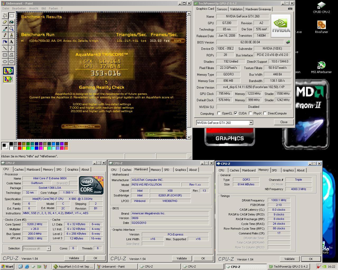
Task: Toggle the PhysX checkbox in GPU-Z
Action: coord(250,113)
